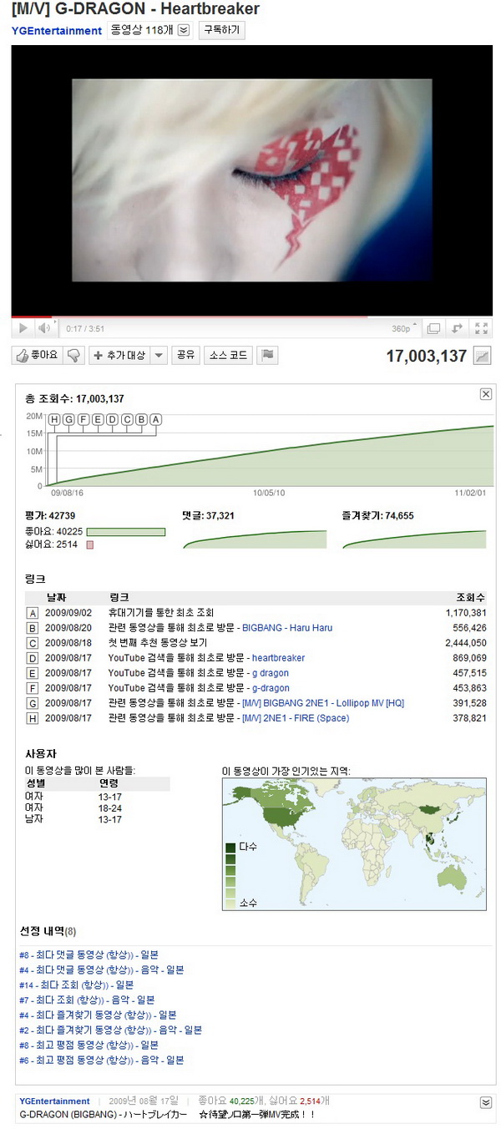The image size is (501, 1129).
Task: Open #8 최고 평점 동영상 - 일본
Action: 89,1045
